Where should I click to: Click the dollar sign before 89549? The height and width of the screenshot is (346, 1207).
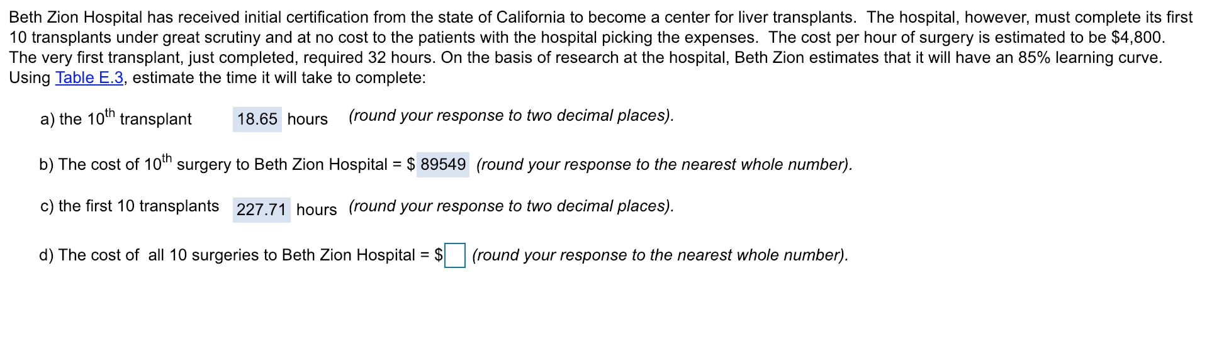click(411, 165)
